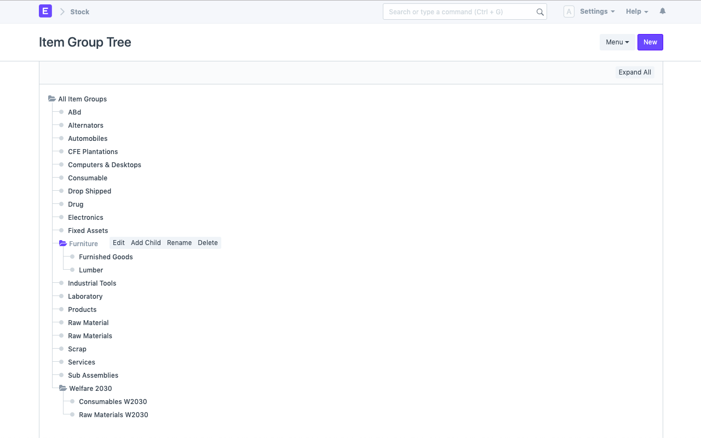
Task: Open notifications bell icon
Action: [663, 11]
